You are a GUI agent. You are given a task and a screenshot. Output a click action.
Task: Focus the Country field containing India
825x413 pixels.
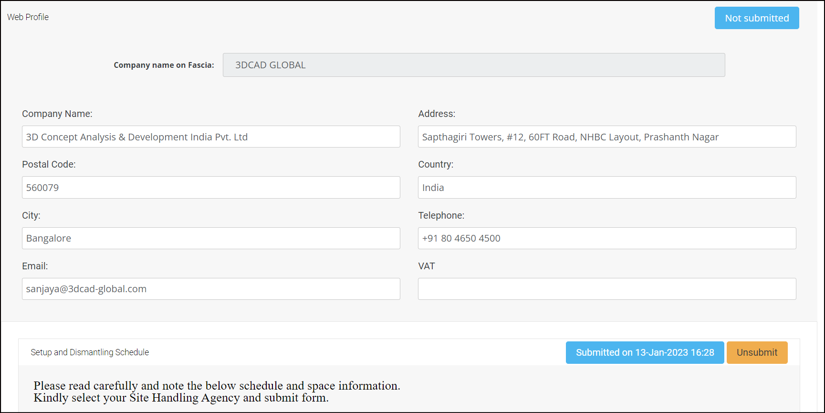point(606,188)
